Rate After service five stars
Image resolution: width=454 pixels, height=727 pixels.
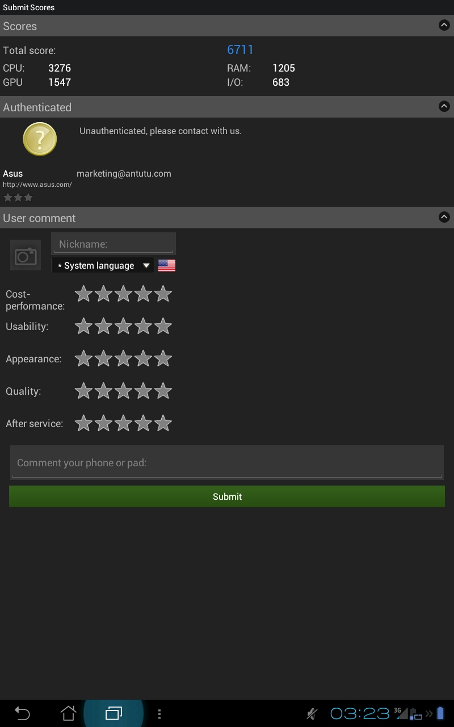(x=163, y=423)
